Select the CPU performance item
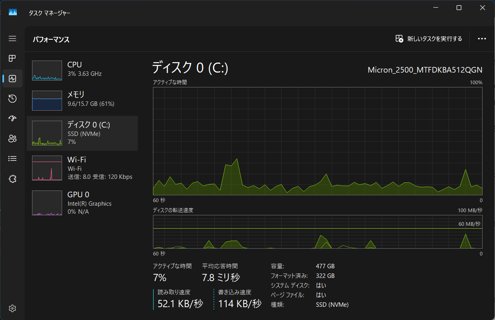 click(82, 70)
